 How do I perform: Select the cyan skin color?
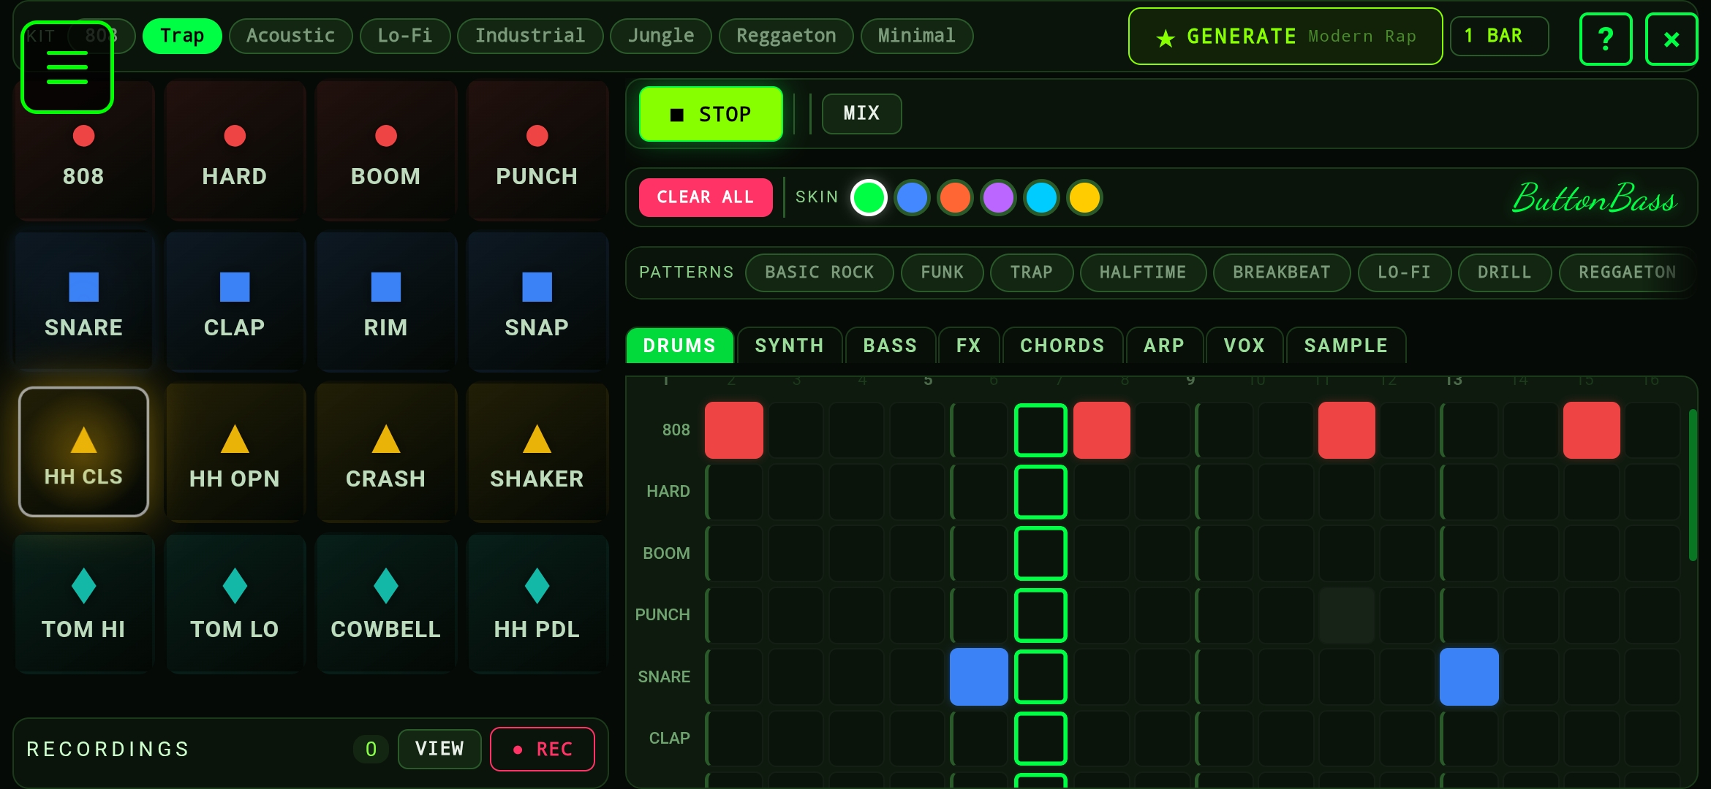[x=1041, y=197]
